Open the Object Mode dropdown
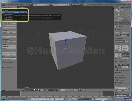 pyautogui.click(x=27, y=90)
